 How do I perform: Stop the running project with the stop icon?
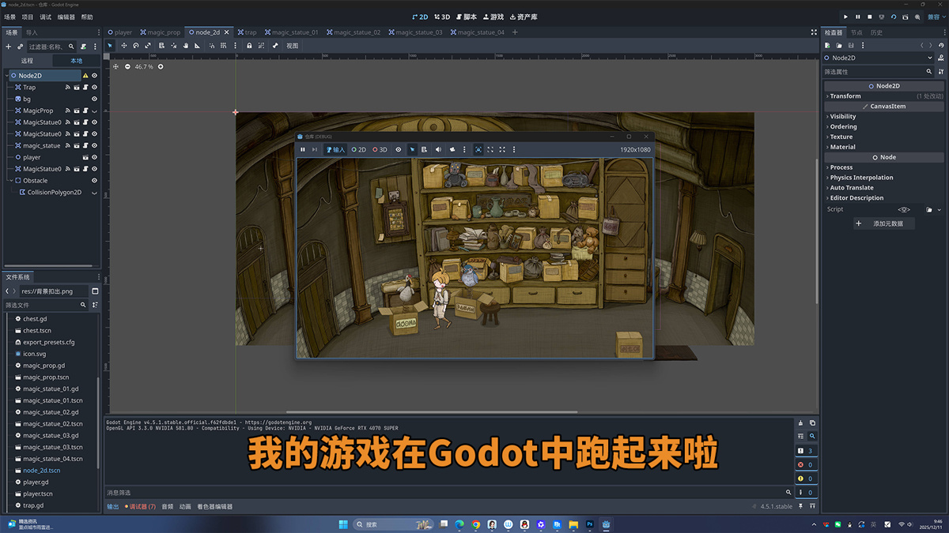point(870,17)
